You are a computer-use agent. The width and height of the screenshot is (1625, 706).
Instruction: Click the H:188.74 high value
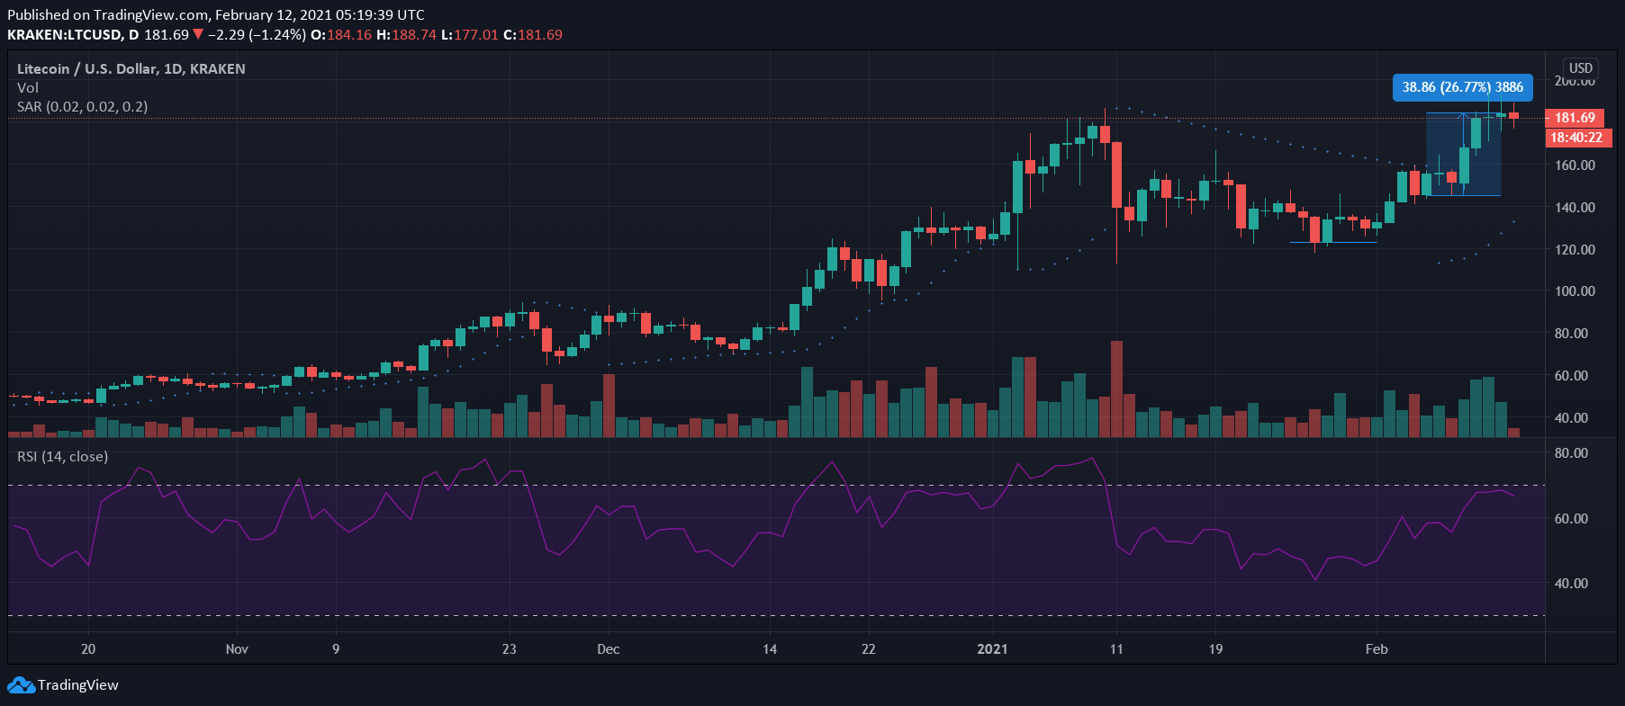[406, 35]
